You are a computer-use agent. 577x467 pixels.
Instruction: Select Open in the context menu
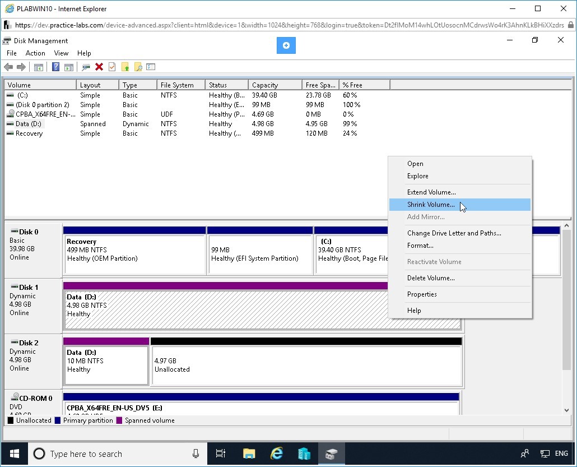pos(459,164)
